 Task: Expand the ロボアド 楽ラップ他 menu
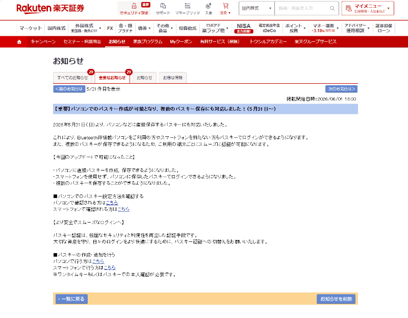pyautogui.click(x=215, y=28)
